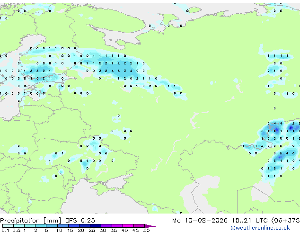The image size is (300, 232).
Task: Click the 'Precipitation [mm]' title text
Action: 31,221
